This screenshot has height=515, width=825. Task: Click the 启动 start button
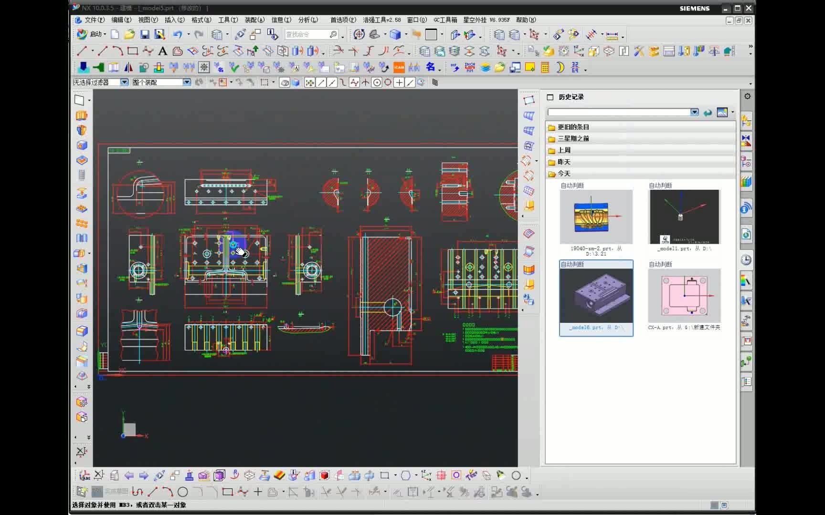92,34
